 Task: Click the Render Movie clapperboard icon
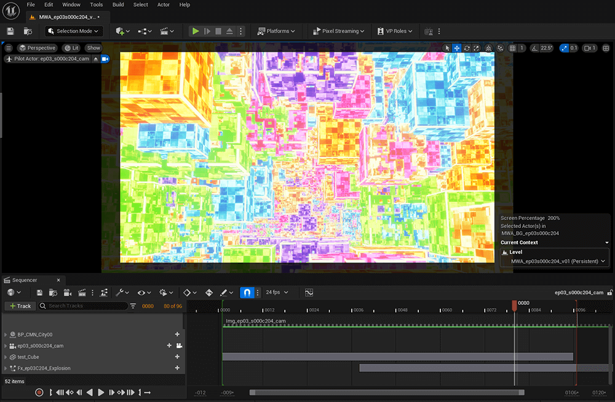[x=81, y=293]
